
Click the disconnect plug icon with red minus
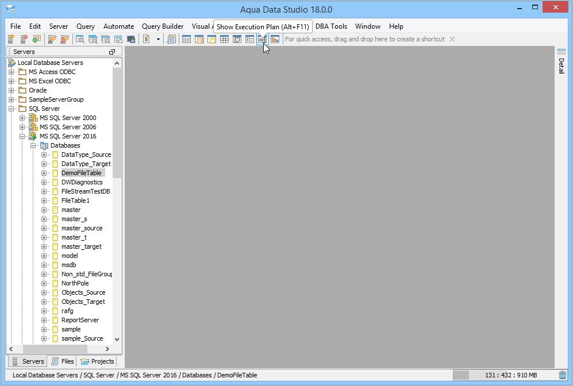(x=65, y=39)
